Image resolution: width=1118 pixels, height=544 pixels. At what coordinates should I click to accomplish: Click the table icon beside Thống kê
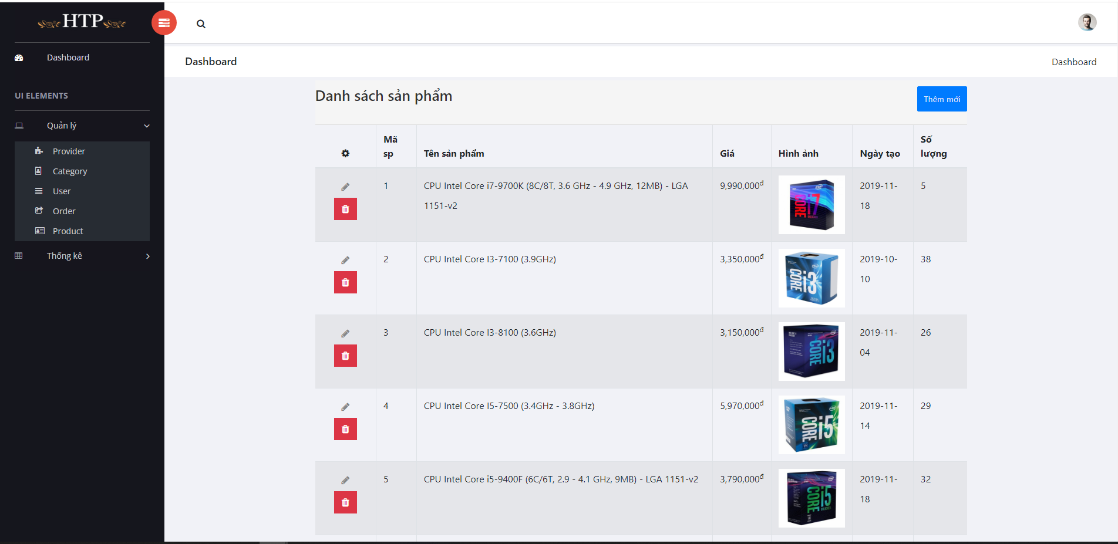[19, 256]
